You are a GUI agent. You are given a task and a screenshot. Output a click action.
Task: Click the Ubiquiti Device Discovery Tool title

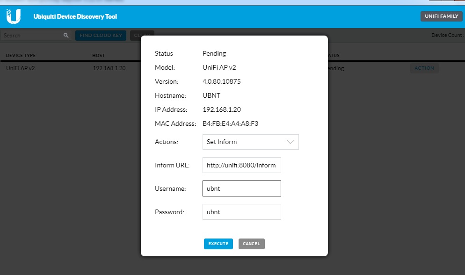75,16
